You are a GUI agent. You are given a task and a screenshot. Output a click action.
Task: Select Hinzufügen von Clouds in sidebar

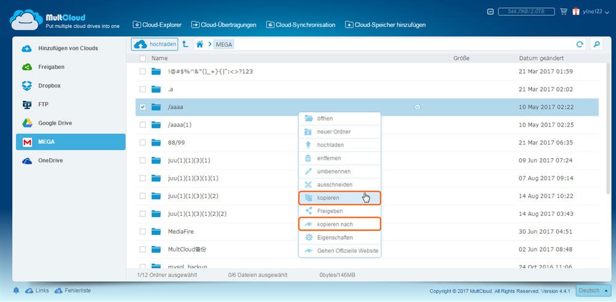pyautogui.click(x=71, y=48)
